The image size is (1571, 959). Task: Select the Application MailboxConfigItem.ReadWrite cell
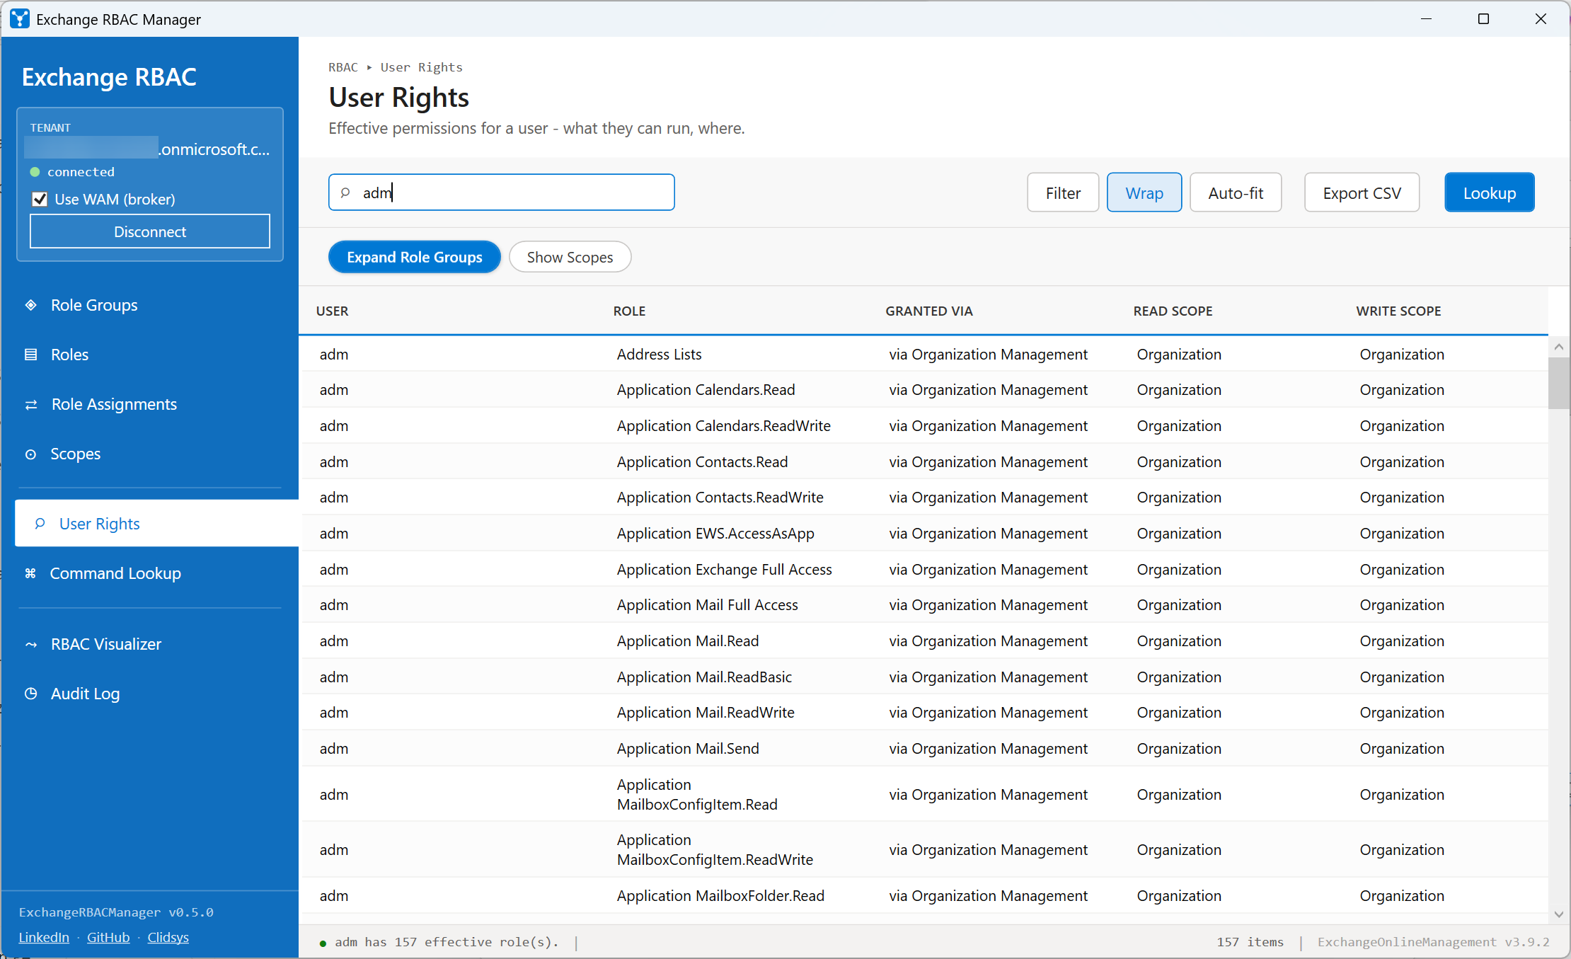[x=715, y=849]
